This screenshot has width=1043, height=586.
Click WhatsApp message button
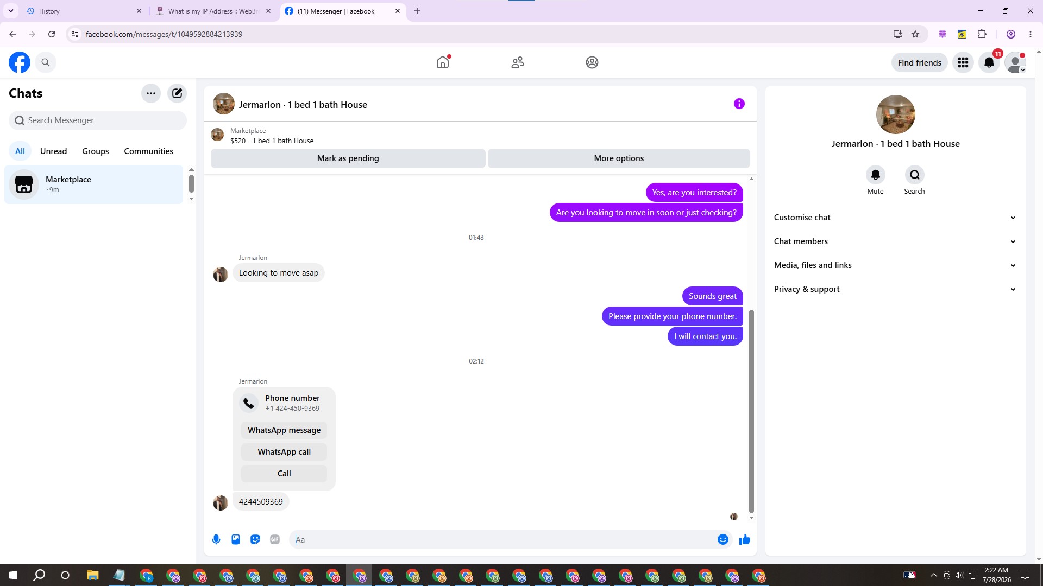(284, 430)
